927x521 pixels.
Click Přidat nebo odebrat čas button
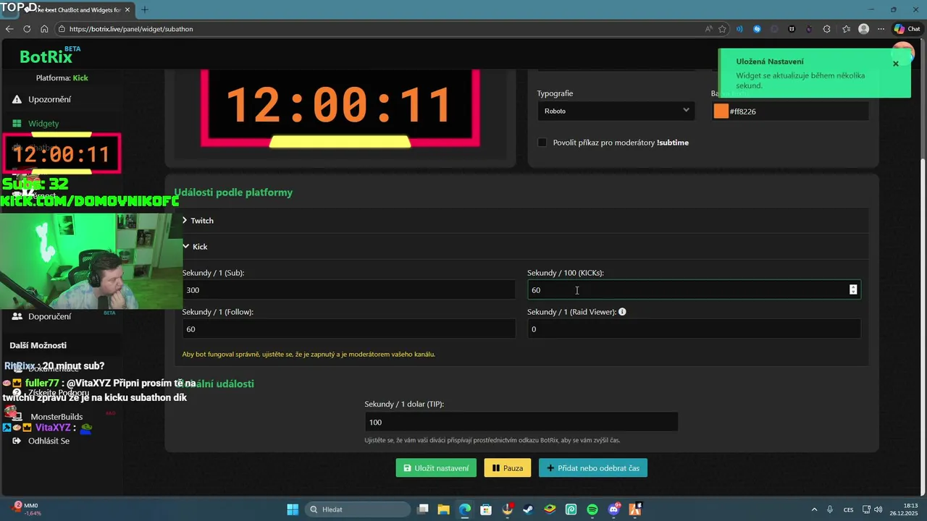[593, 468]
